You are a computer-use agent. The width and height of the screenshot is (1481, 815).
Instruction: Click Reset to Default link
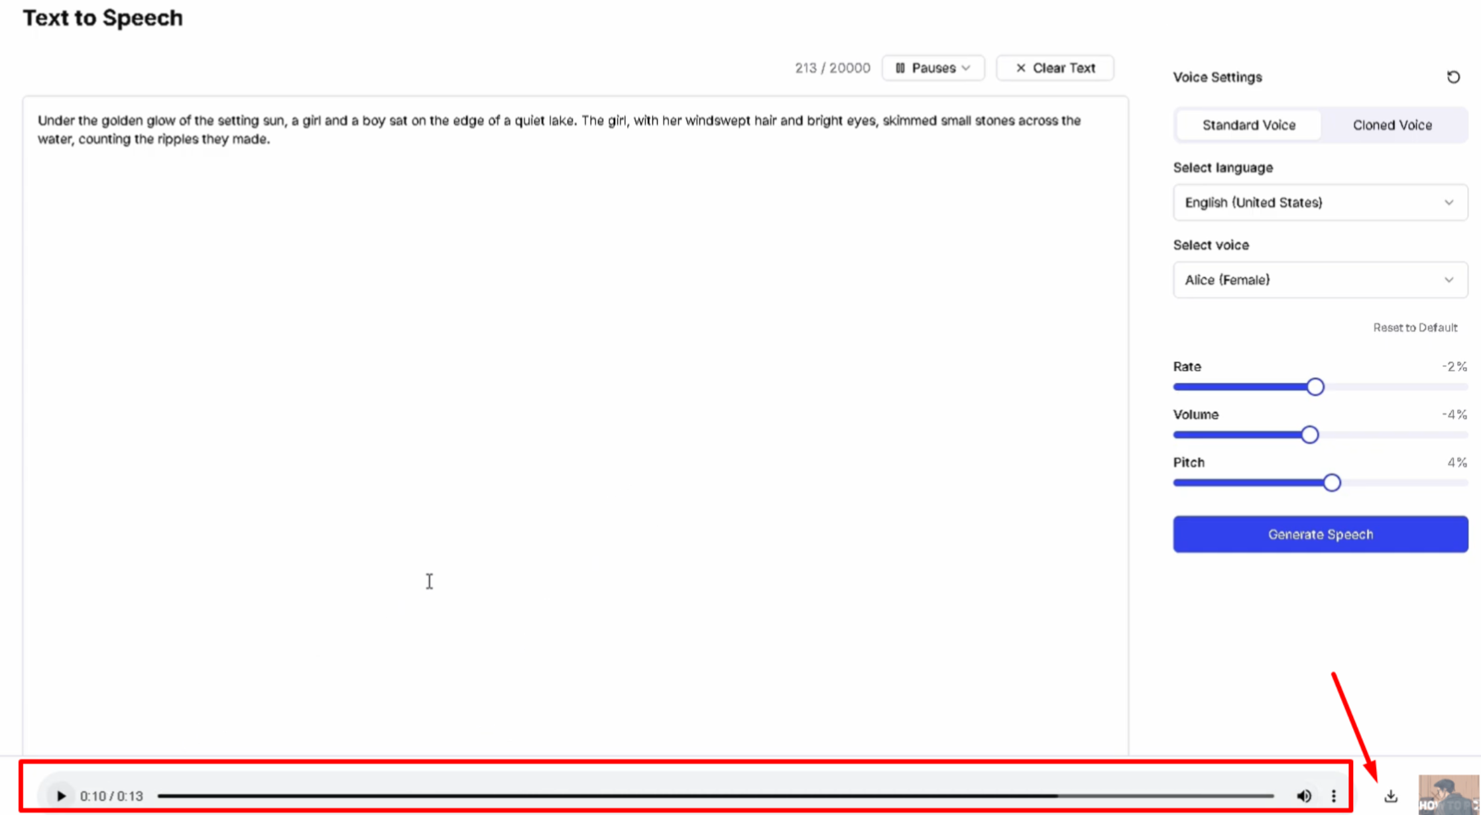1415,327
